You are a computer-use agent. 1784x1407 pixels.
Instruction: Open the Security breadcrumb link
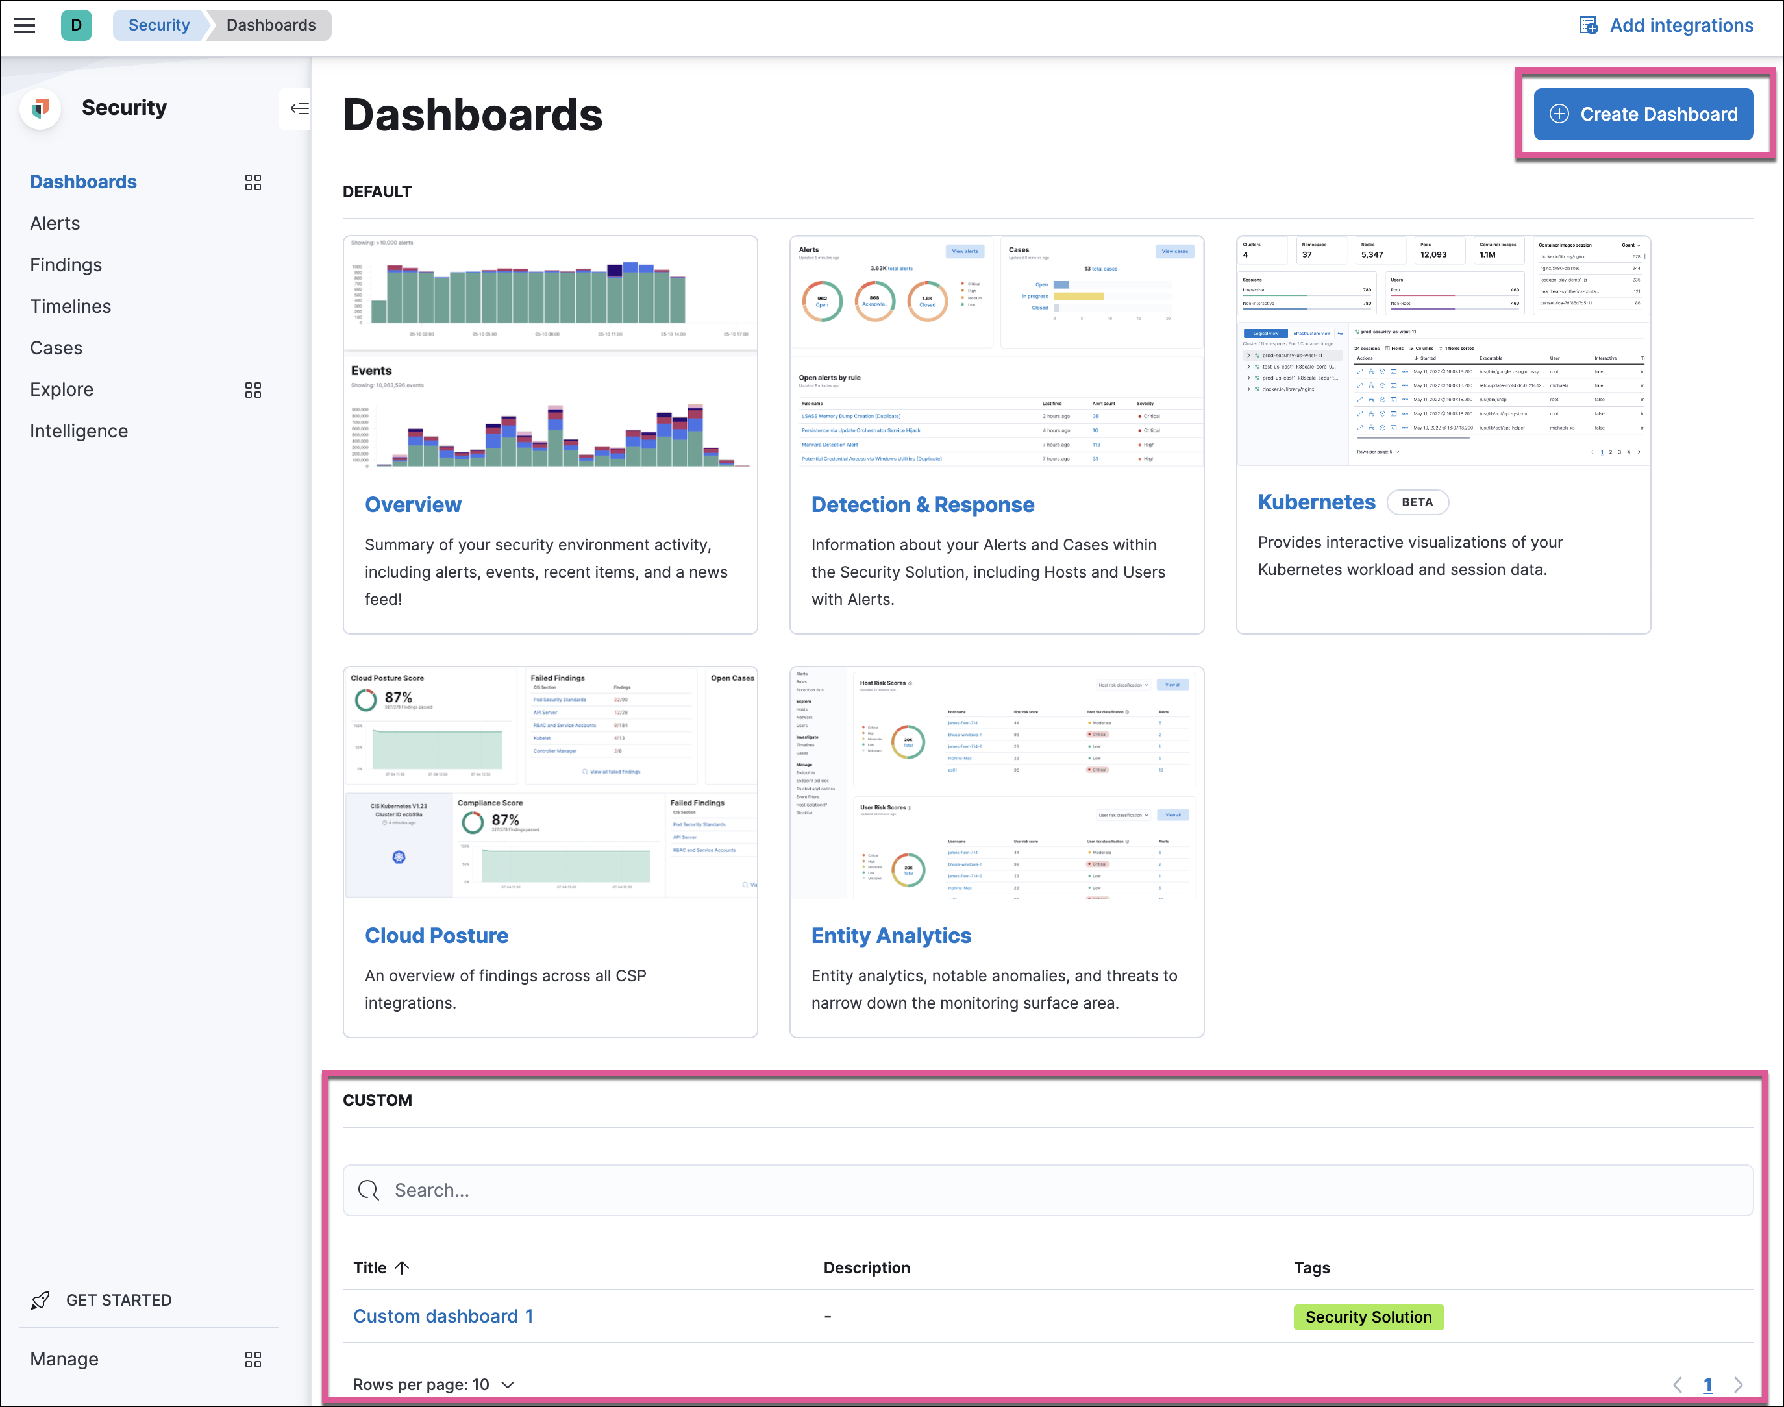pyautogui.click(x=158, y=25)
